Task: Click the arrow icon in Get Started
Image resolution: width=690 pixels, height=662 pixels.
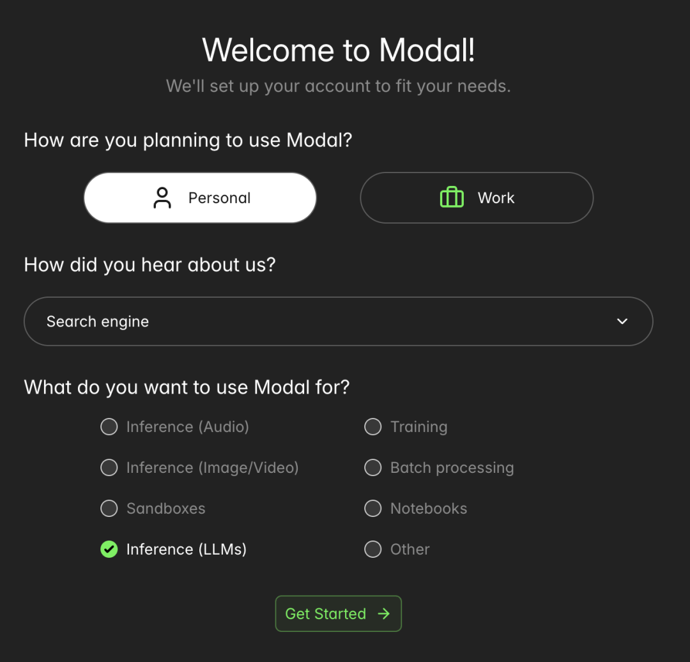Action: [x=384, y=613]
